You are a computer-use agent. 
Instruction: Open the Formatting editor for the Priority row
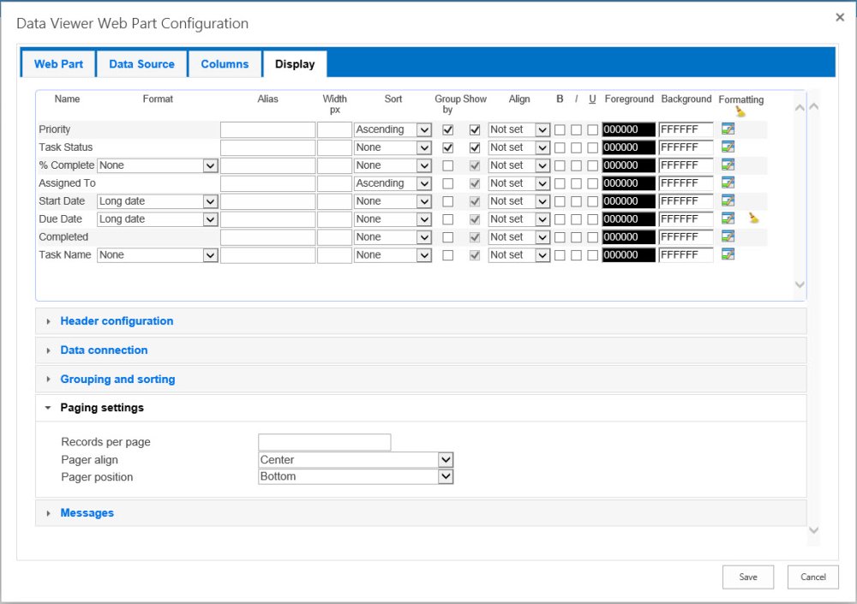coord(728,129)
